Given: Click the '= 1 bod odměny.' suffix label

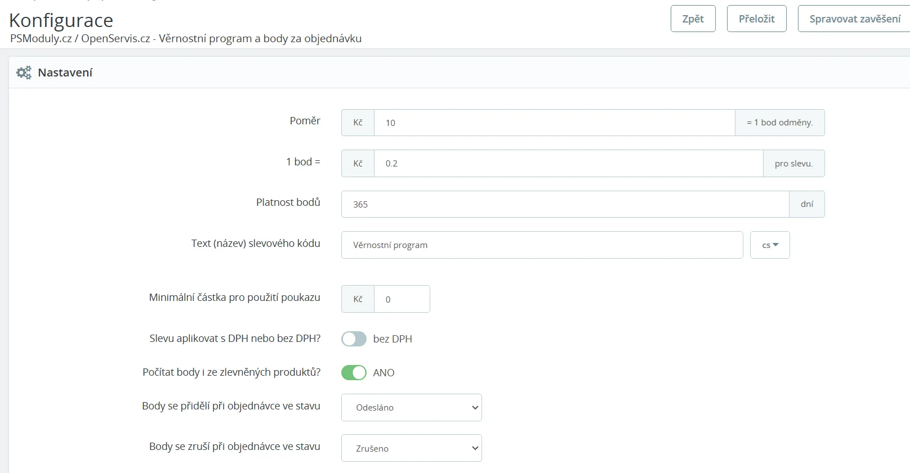Looking at the screenshot, I should click(x=779, y=123).
